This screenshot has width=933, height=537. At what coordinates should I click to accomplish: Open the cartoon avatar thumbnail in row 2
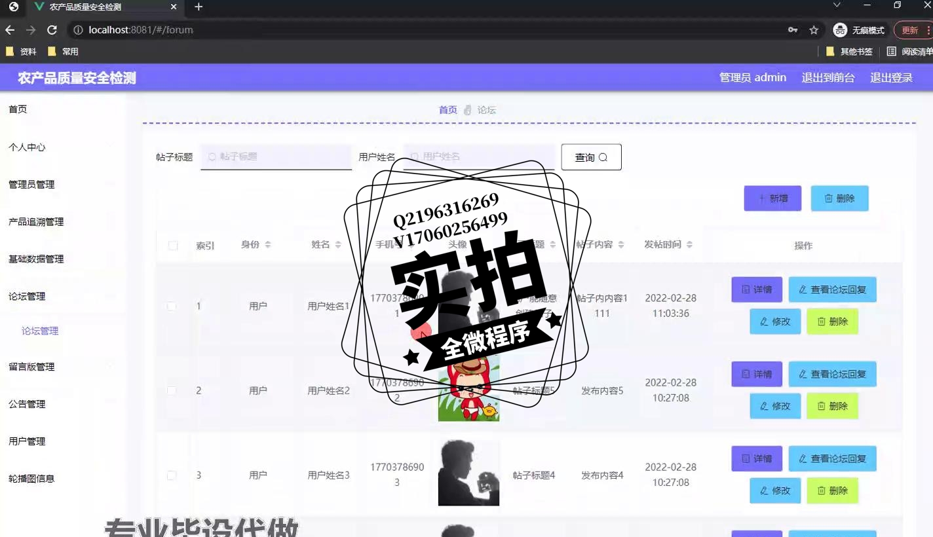pyautogui.click(x=468, y=390)
